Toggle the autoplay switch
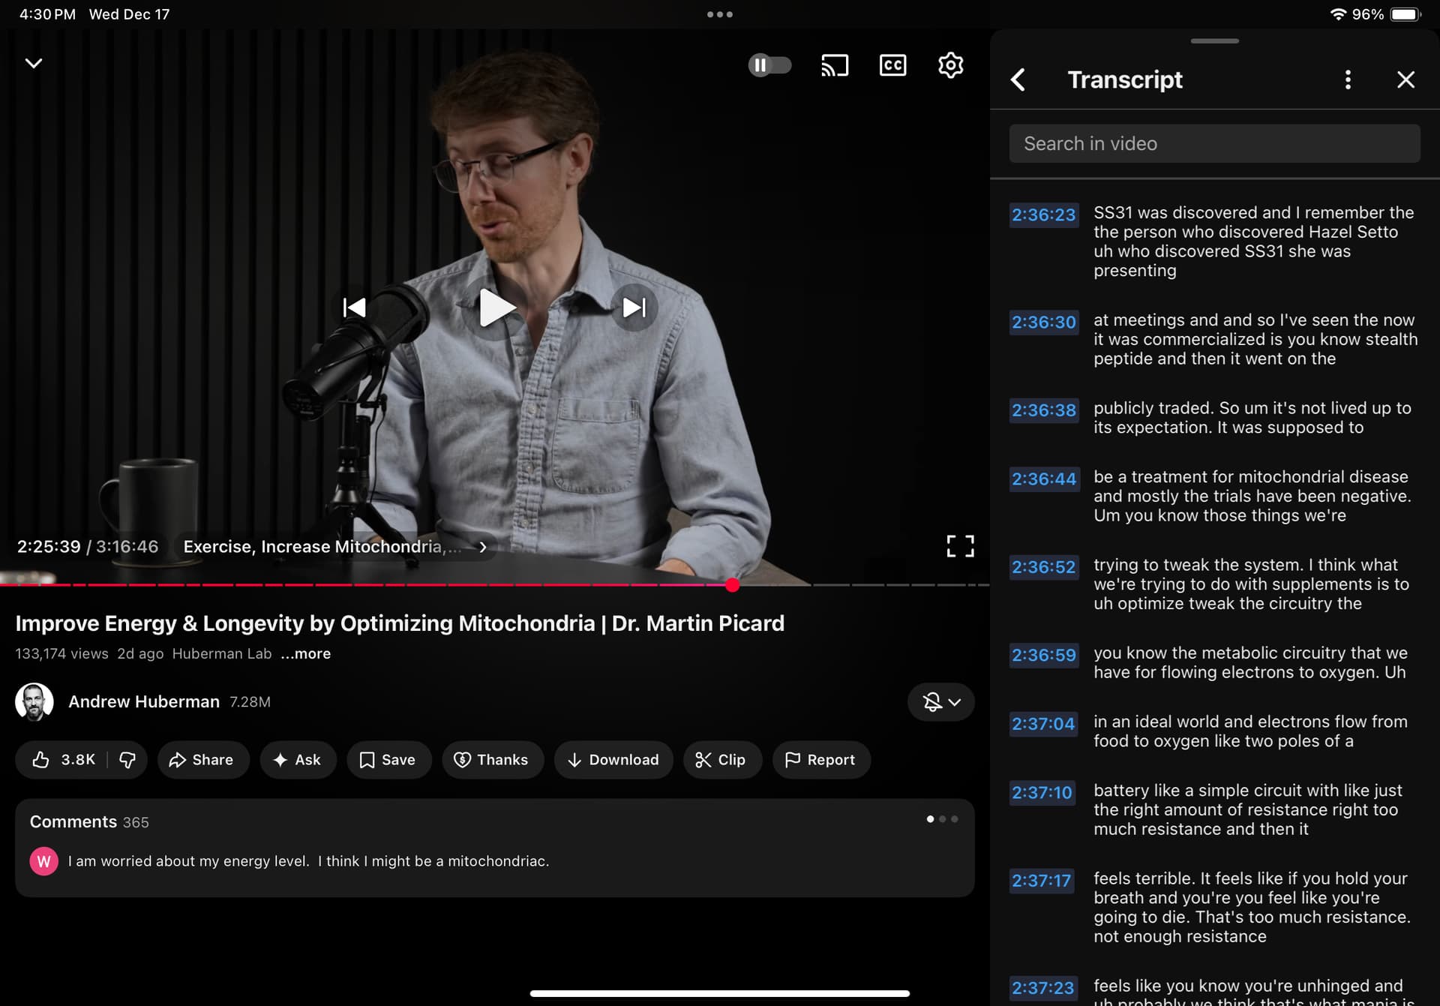Screen dimensions: 1440x1006 769,65
